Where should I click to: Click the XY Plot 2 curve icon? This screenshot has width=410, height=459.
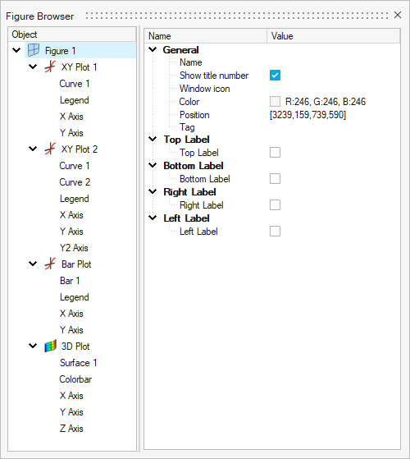pos(50,149)
